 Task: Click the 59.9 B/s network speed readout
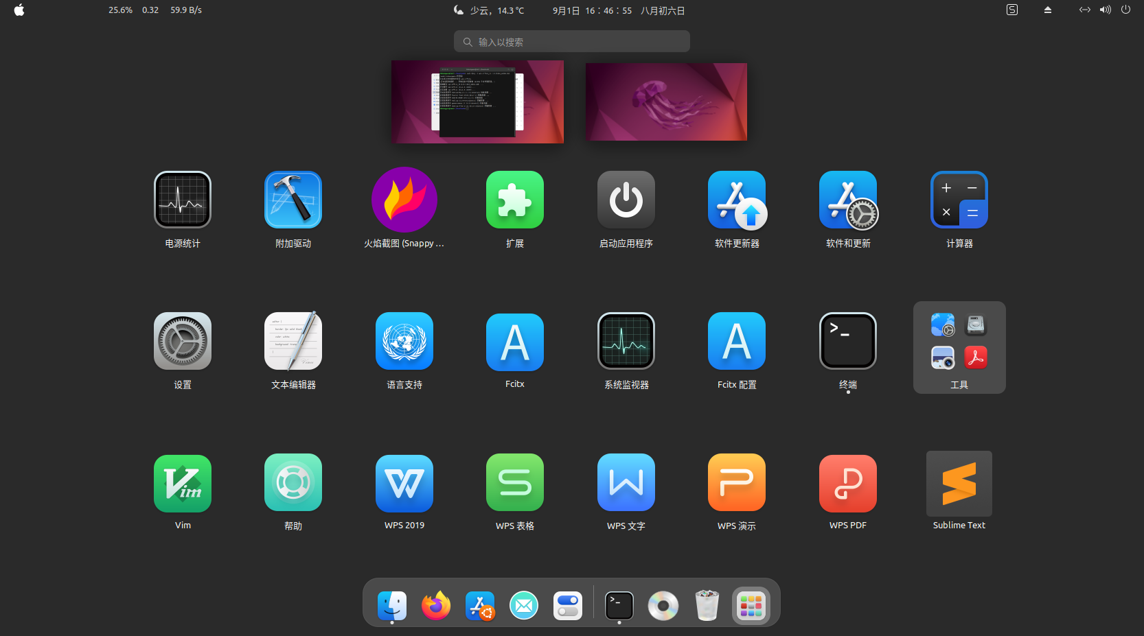186,10
